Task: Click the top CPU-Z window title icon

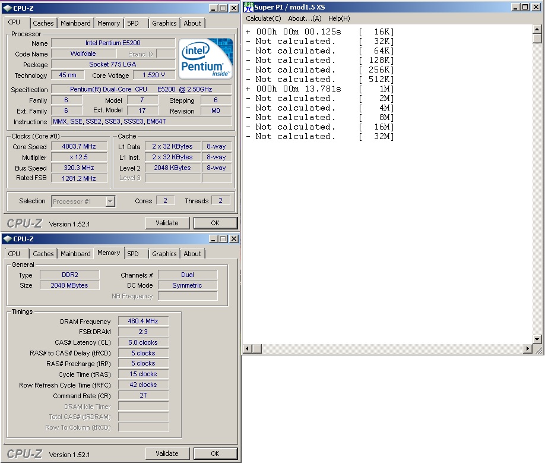Action: tap(7, 8)
